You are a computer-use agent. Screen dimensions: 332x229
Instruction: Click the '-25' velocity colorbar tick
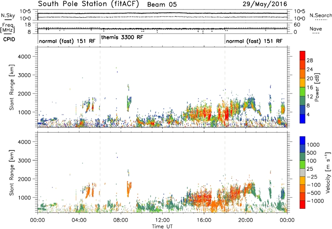(312, 177)
